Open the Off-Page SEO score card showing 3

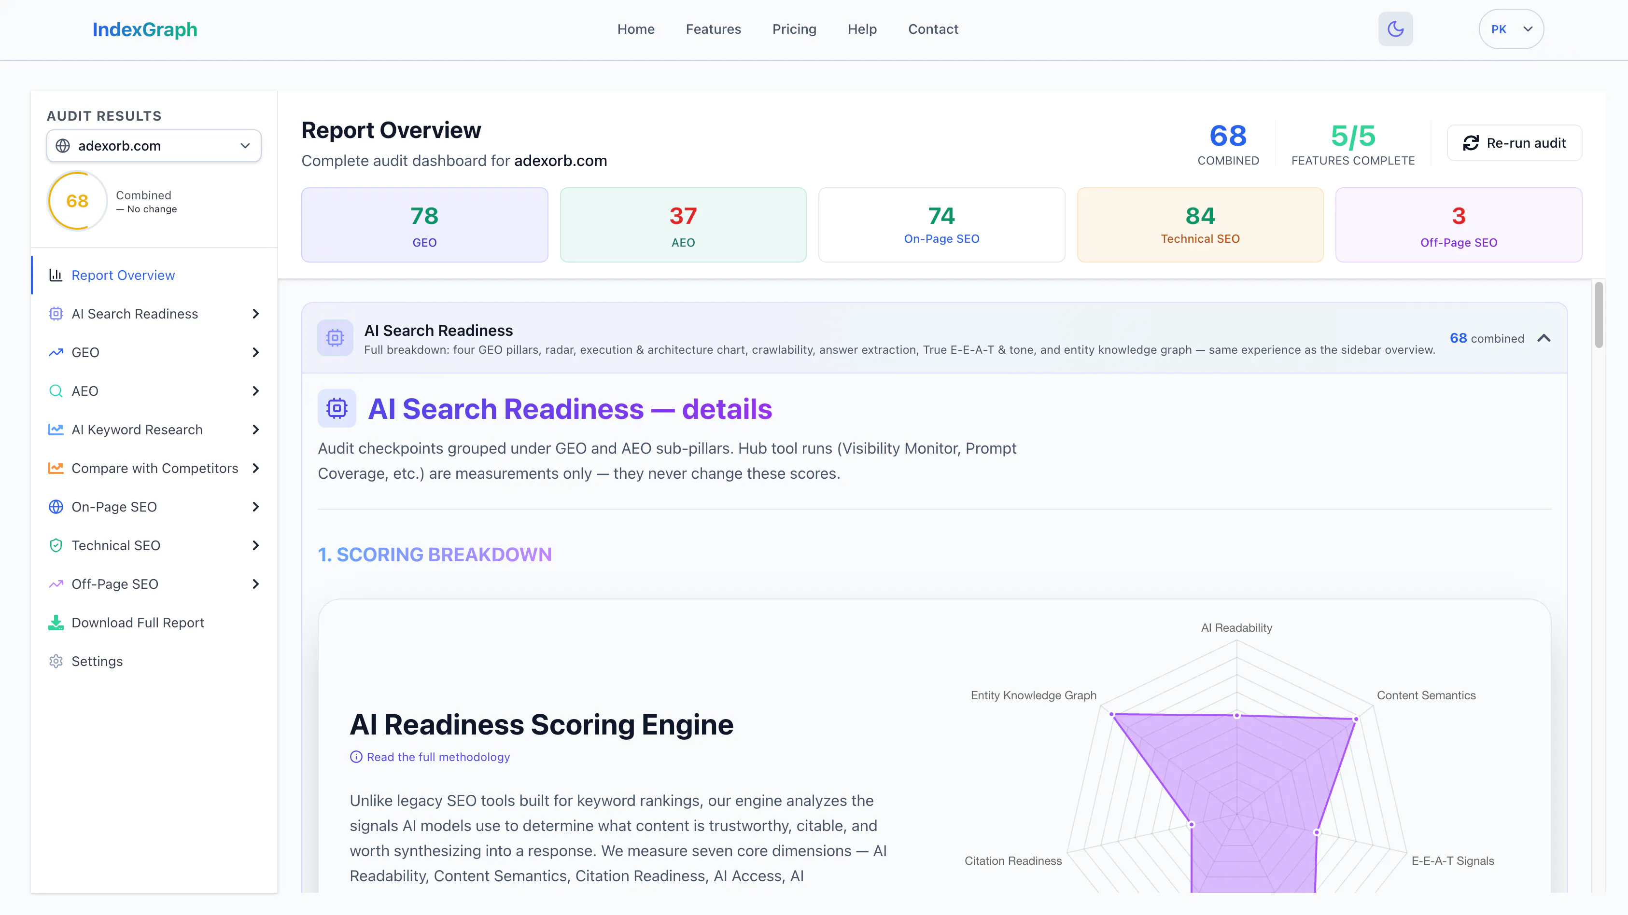pos(1459,225)
